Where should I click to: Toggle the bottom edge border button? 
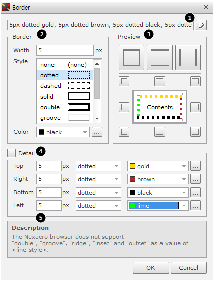pos(159,132)
